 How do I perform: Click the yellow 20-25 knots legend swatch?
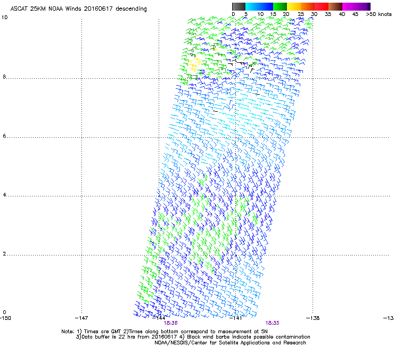point(294,6)
